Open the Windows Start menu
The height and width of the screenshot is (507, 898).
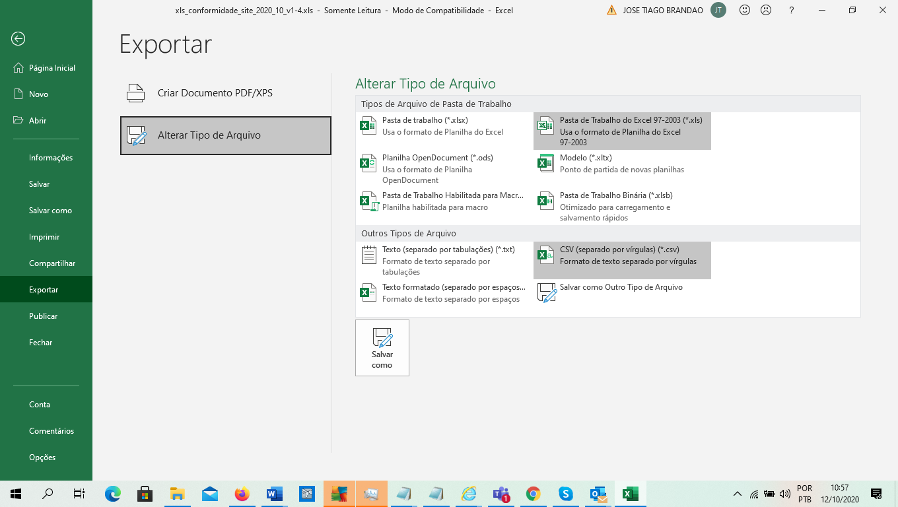pos(15,493)
